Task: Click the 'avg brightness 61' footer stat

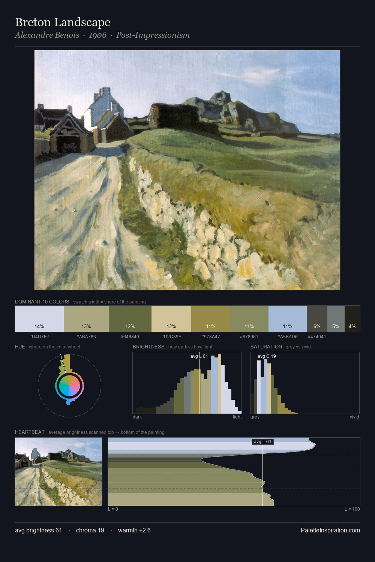Action: pyautogui.click(x=38, y=530)
